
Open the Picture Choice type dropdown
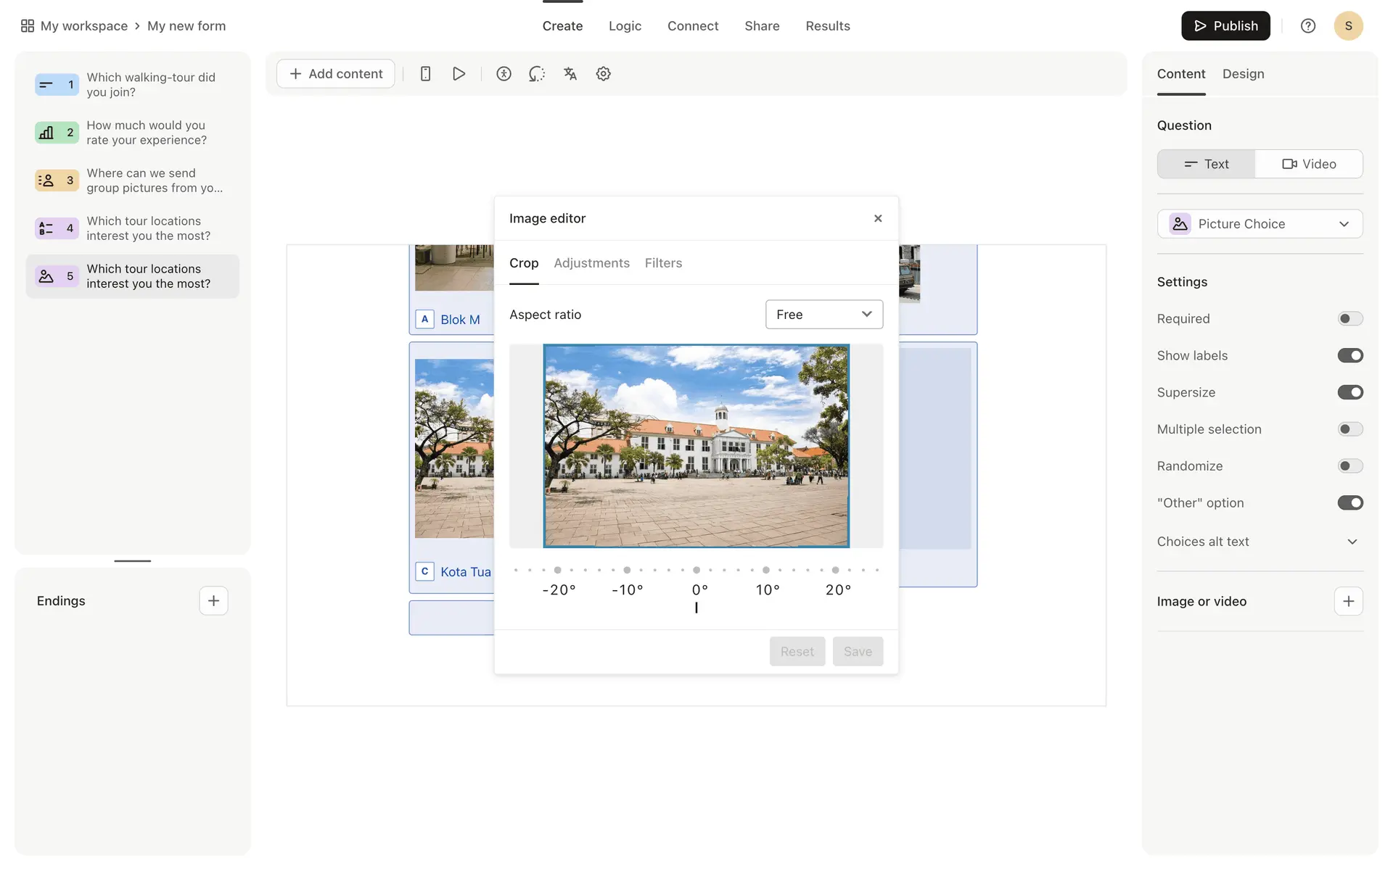click(x=1260, y=224)
